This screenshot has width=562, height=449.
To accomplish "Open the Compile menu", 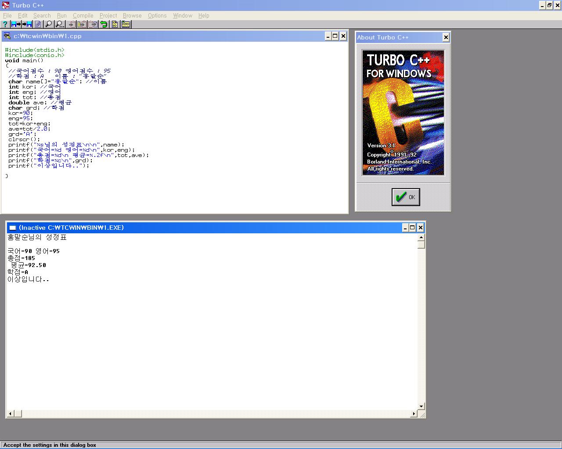I will pos(83,15).
